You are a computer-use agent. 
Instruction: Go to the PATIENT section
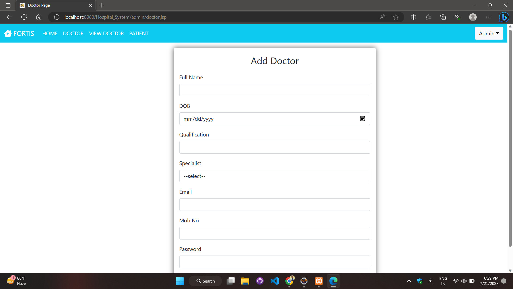point(139,33)
